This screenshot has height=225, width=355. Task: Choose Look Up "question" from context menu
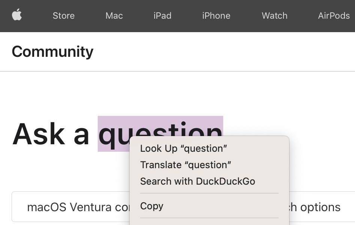click(x=183, y=148)
